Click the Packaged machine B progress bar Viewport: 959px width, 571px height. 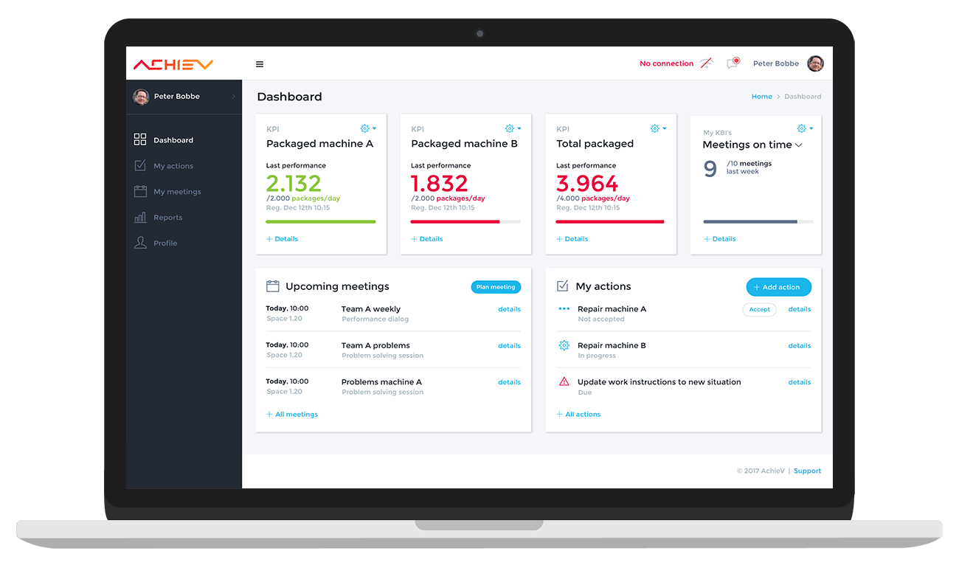pos(465,221)
